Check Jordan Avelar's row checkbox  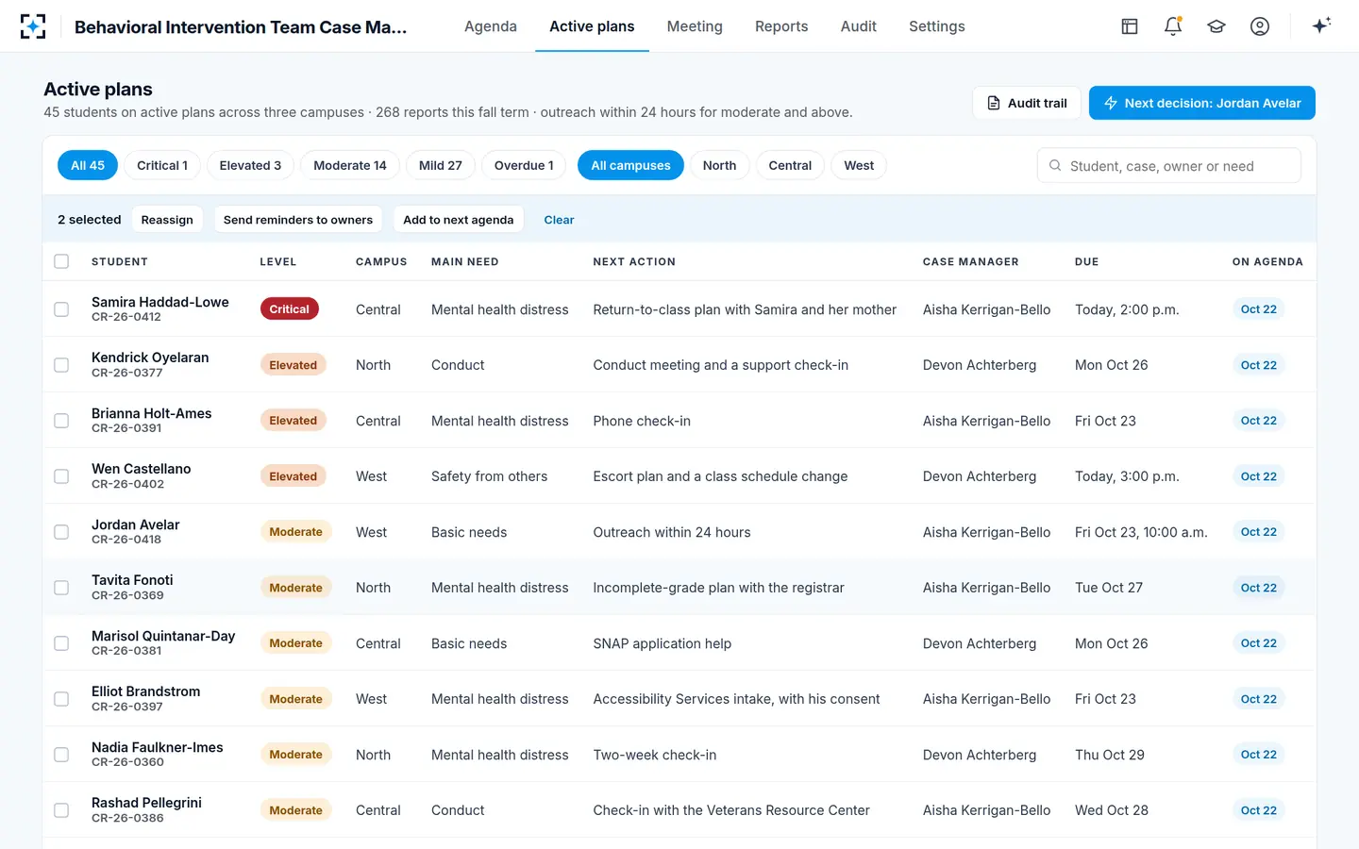[61, 532]
